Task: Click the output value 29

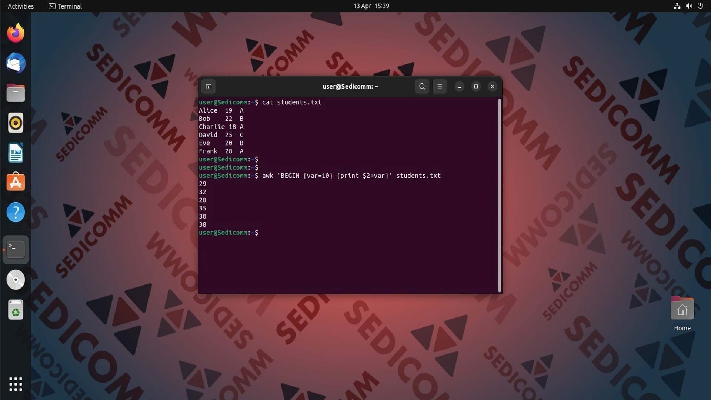Action: (203, 184)
